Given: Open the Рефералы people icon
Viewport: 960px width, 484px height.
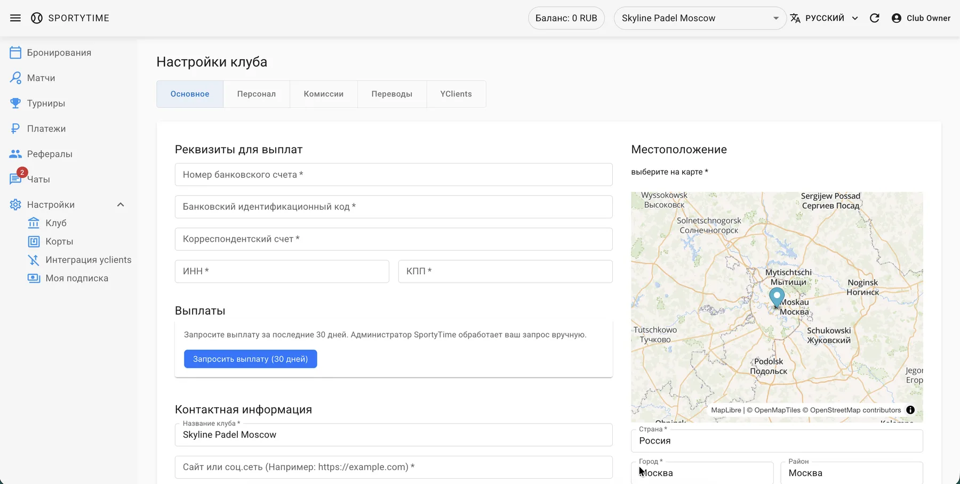Looking at the screenshot, I should coord(15,154).
